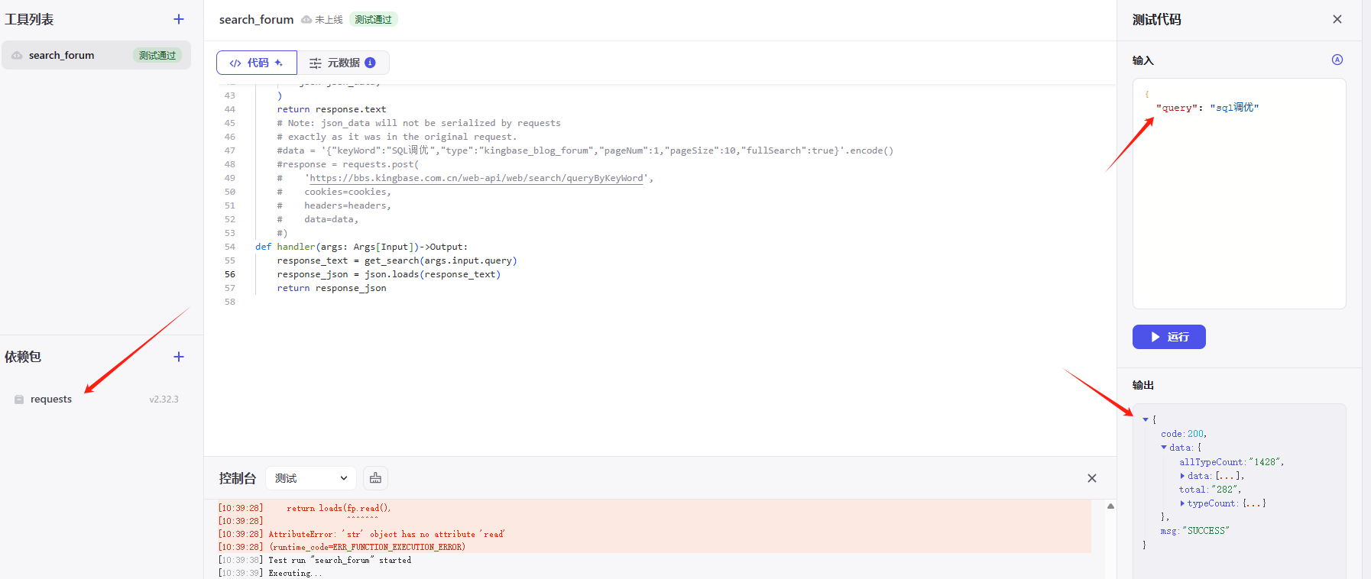Collapse the root JSON output object
Screen dimensions: 1371x579
[1146, 419]
